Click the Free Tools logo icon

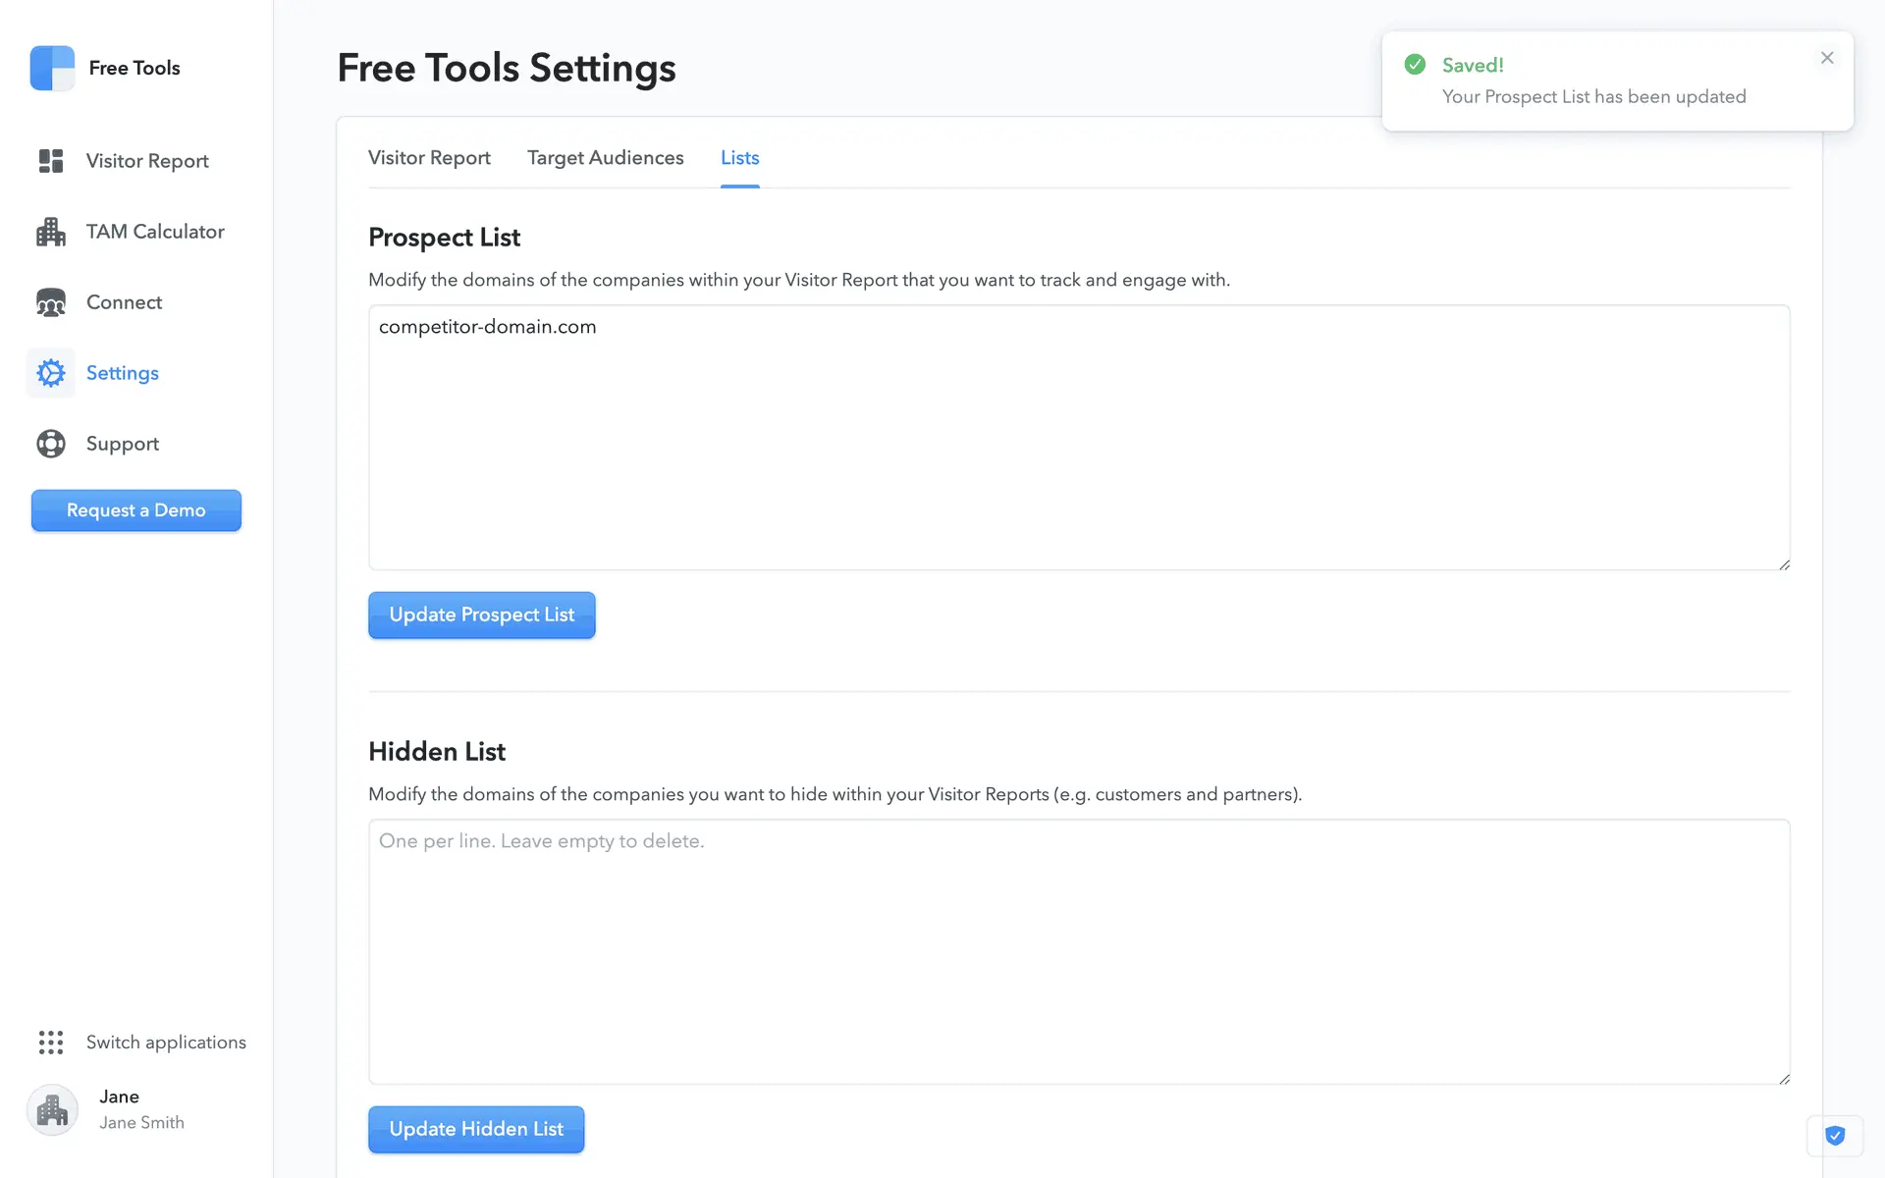click(x=52, y=68)
